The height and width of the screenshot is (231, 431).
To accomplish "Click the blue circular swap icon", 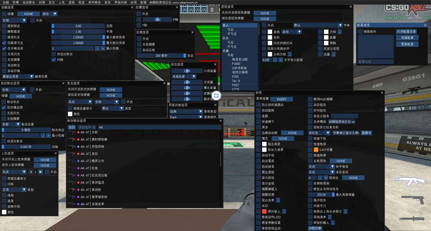I will [216, 96].
